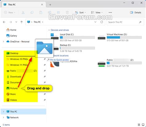Open Local Disk (C:) drive
This screenshot has height=127, width=146.
[73, 37]
